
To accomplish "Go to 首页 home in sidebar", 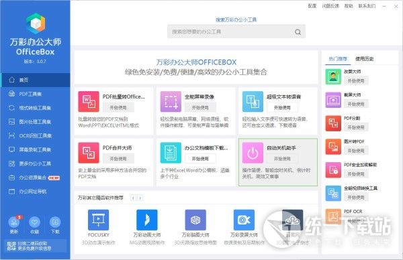I will coord(36,80).
